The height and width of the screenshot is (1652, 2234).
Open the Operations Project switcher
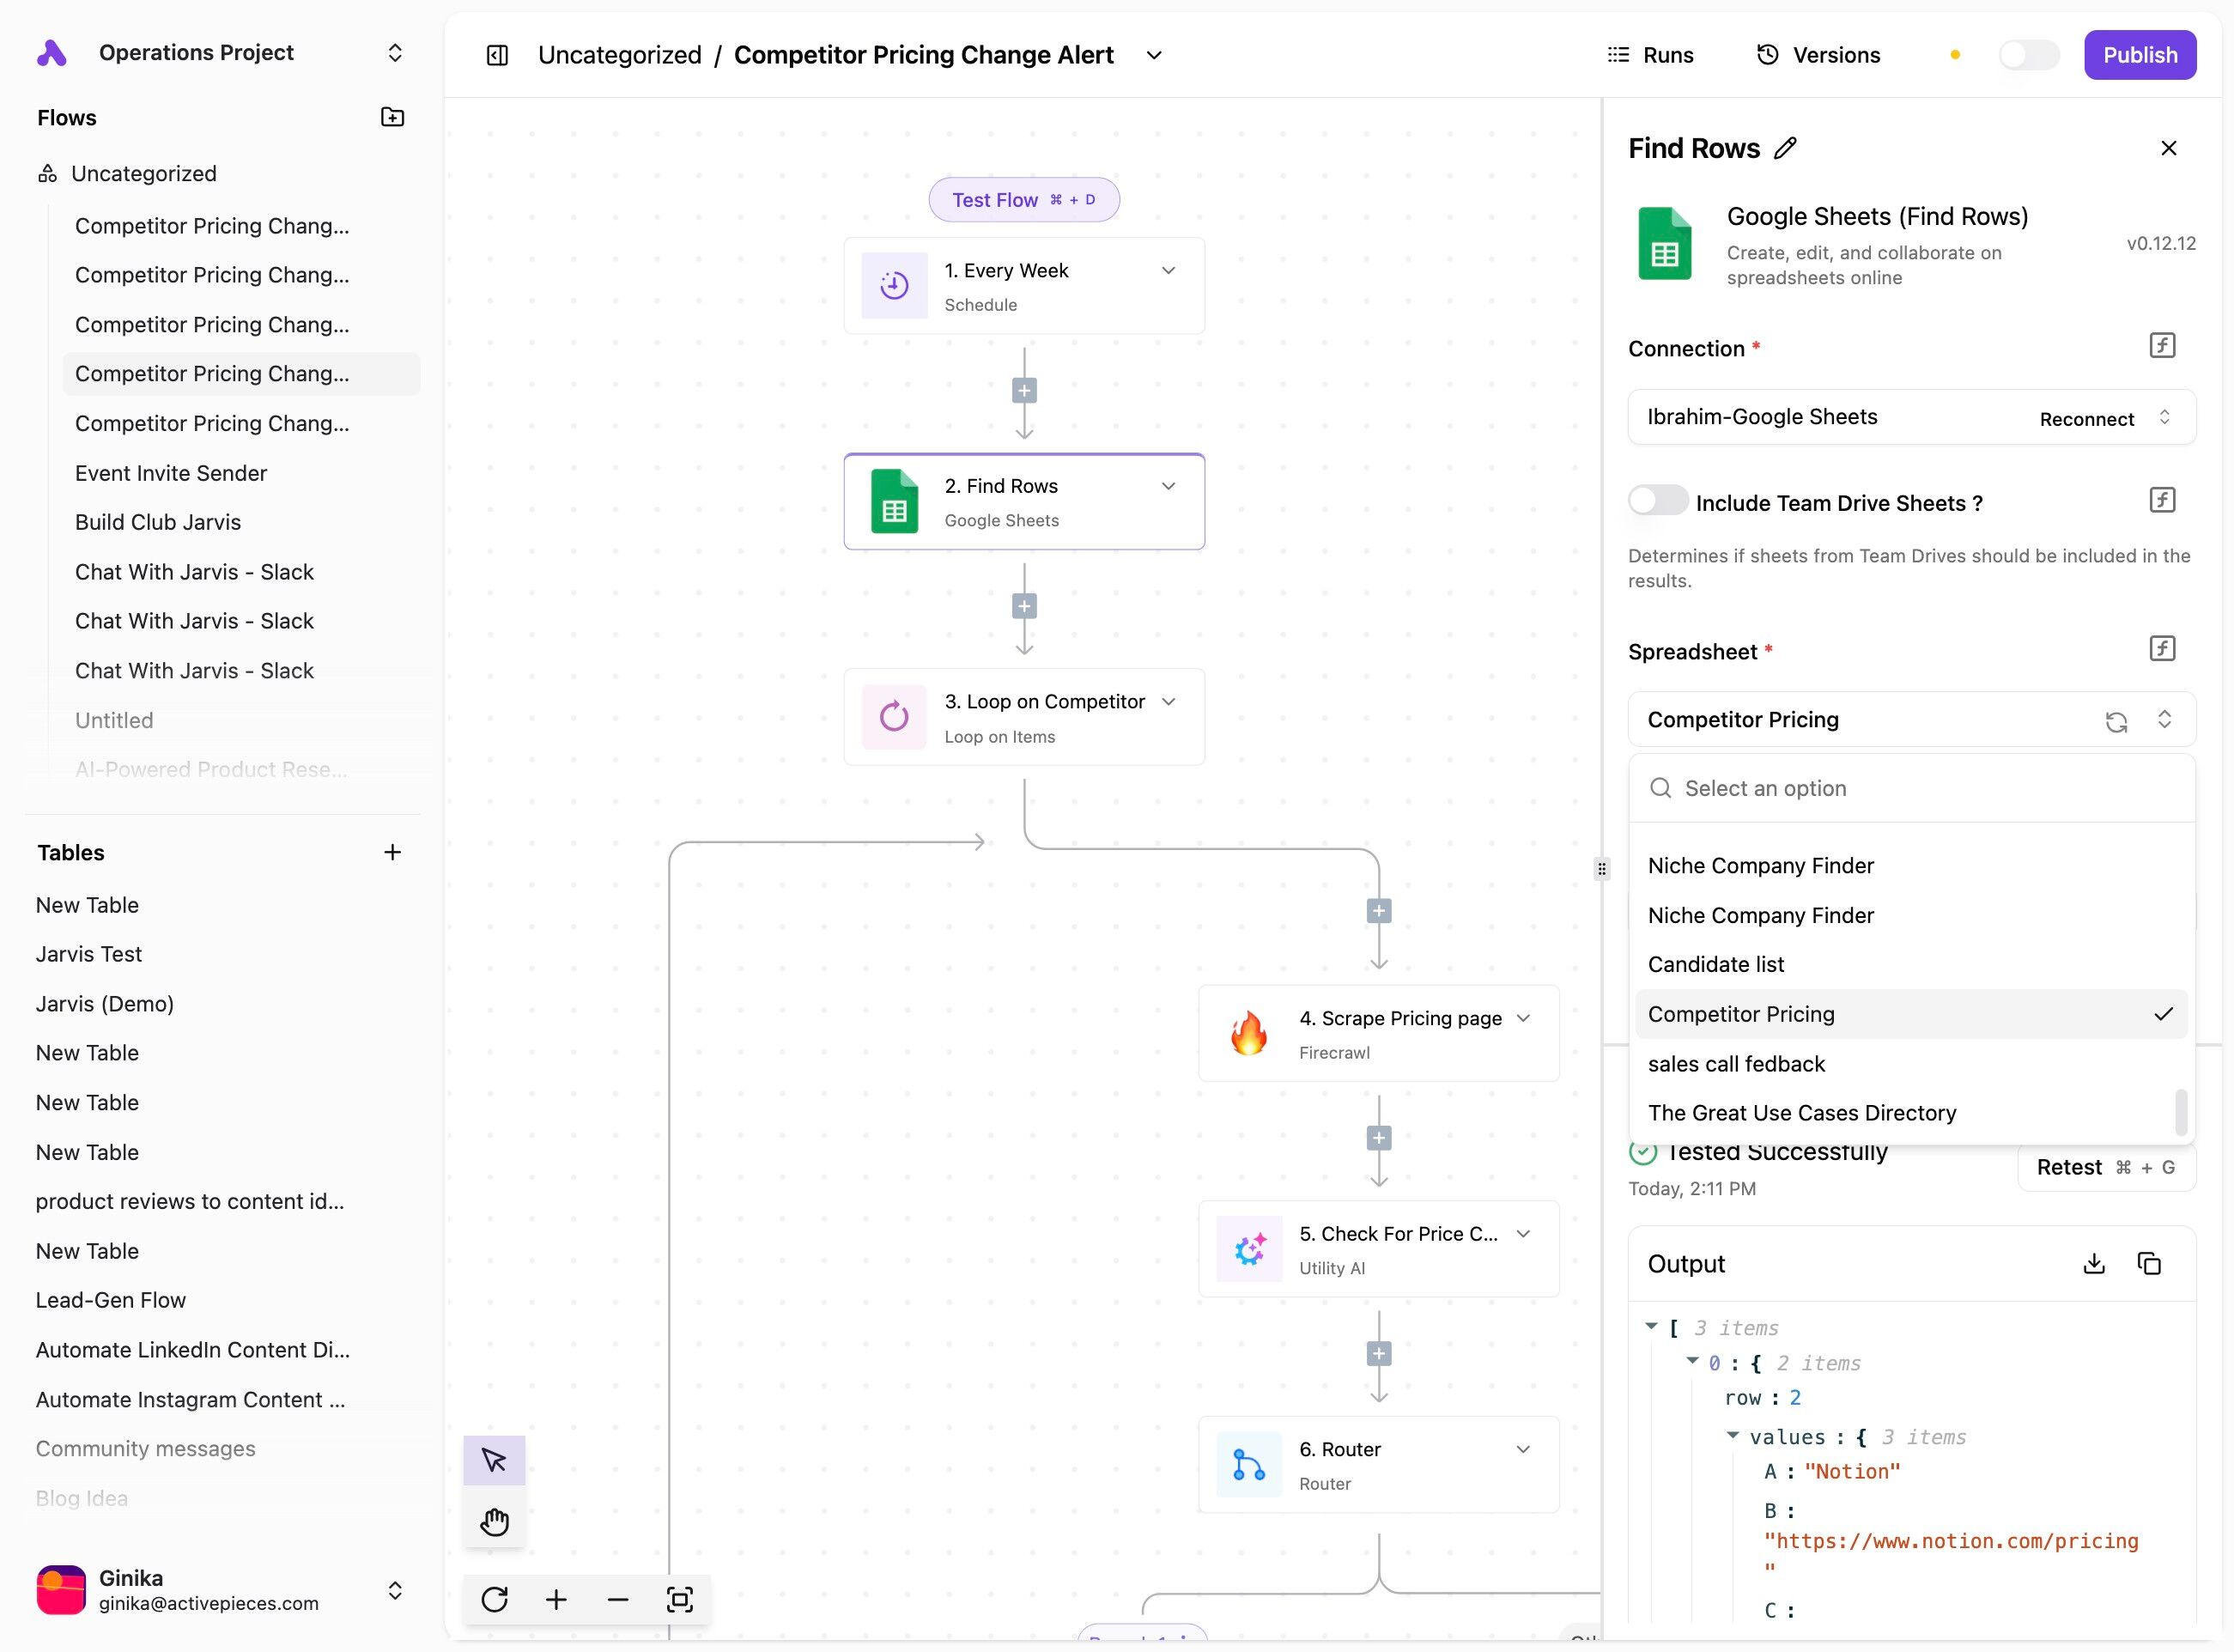(395, 53)
